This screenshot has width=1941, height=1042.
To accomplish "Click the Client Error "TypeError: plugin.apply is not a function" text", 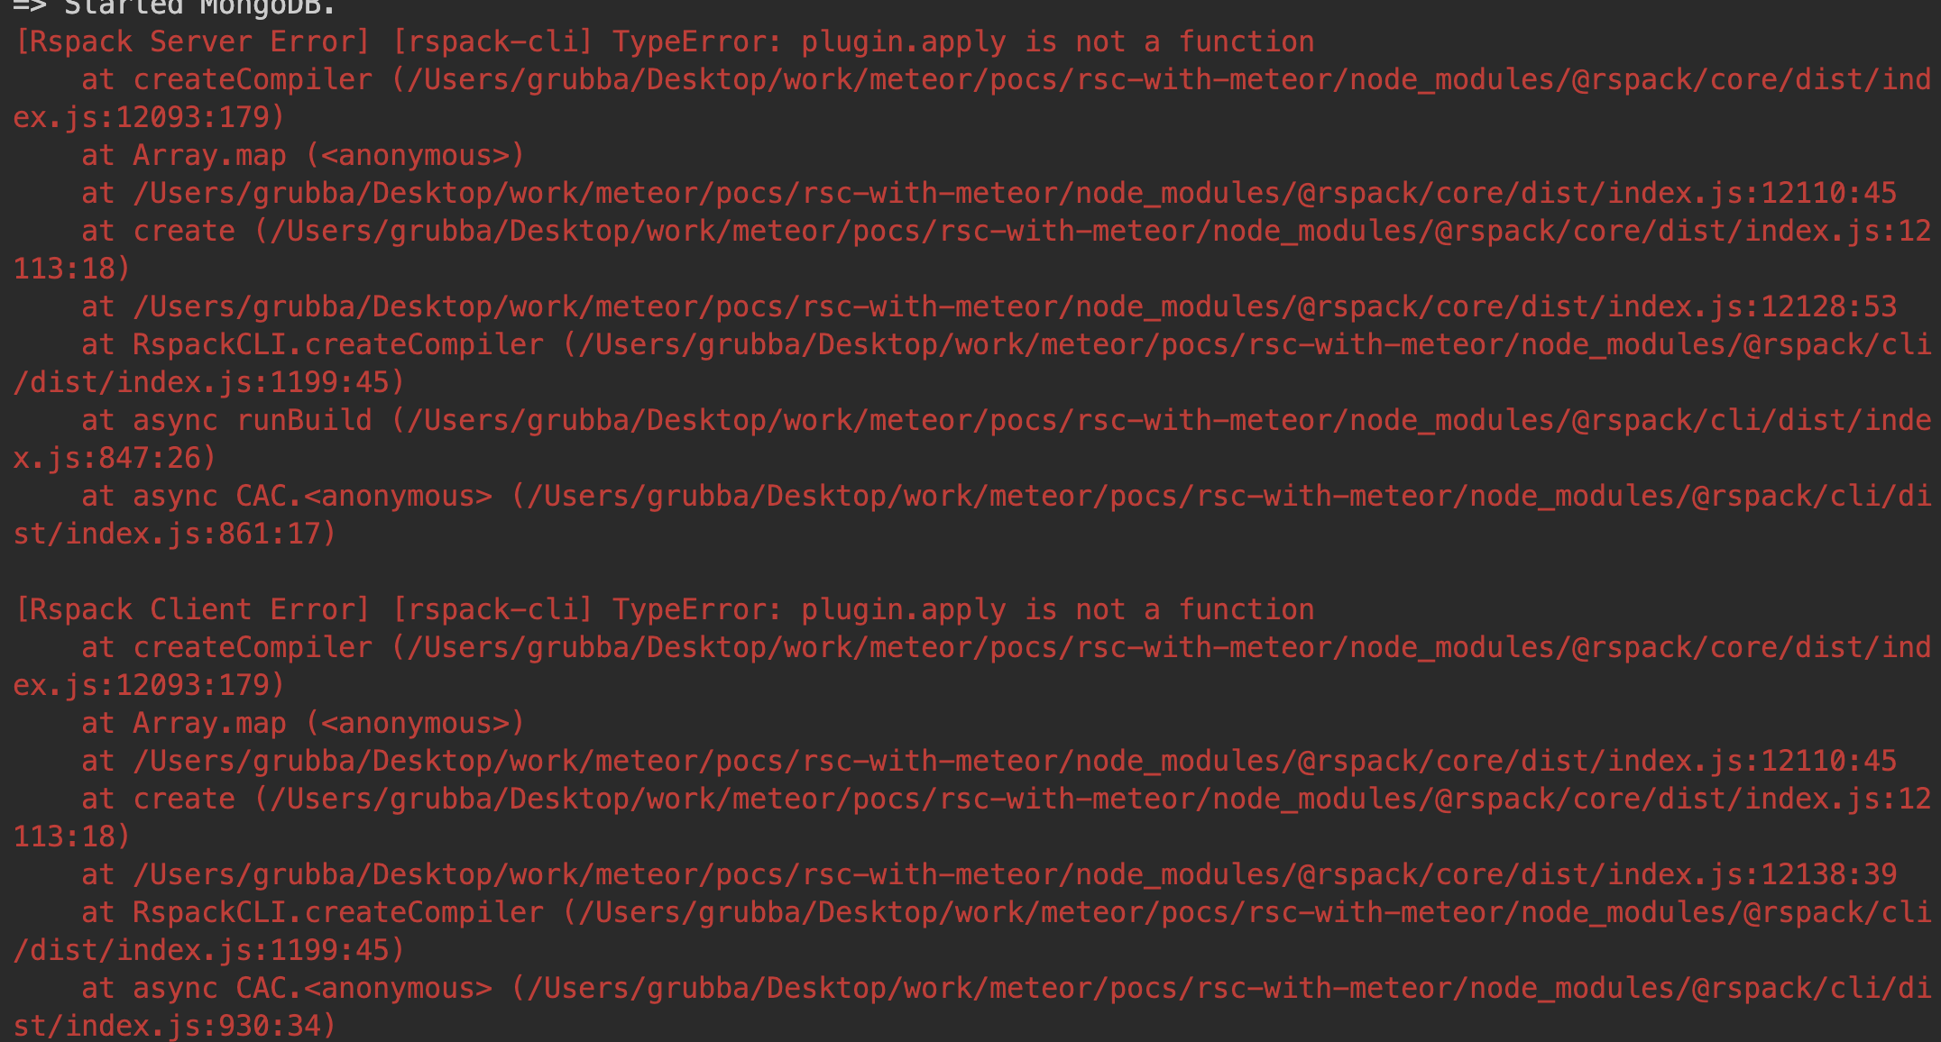I will pos(962,609).
